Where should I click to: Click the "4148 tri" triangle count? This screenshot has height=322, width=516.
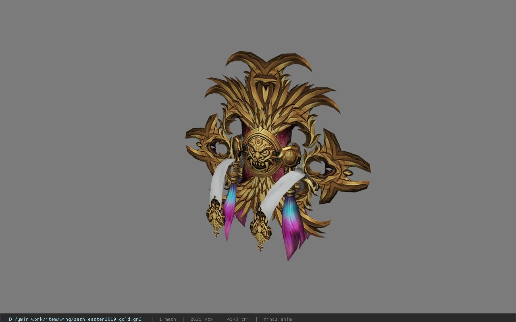pos(238,319)
